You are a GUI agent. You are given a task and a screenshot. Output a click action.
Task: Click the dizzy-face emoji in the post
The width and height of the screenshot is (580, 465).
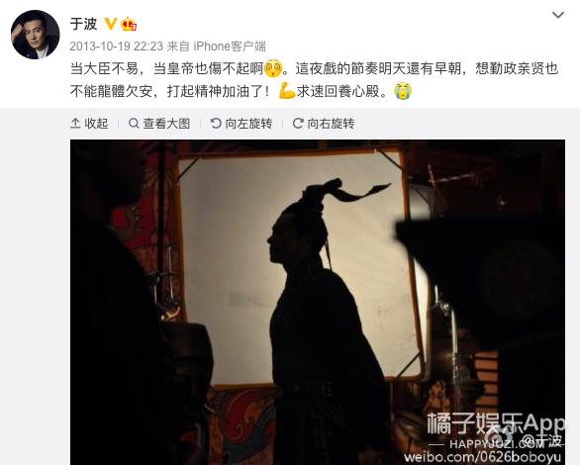coord(273,68)
